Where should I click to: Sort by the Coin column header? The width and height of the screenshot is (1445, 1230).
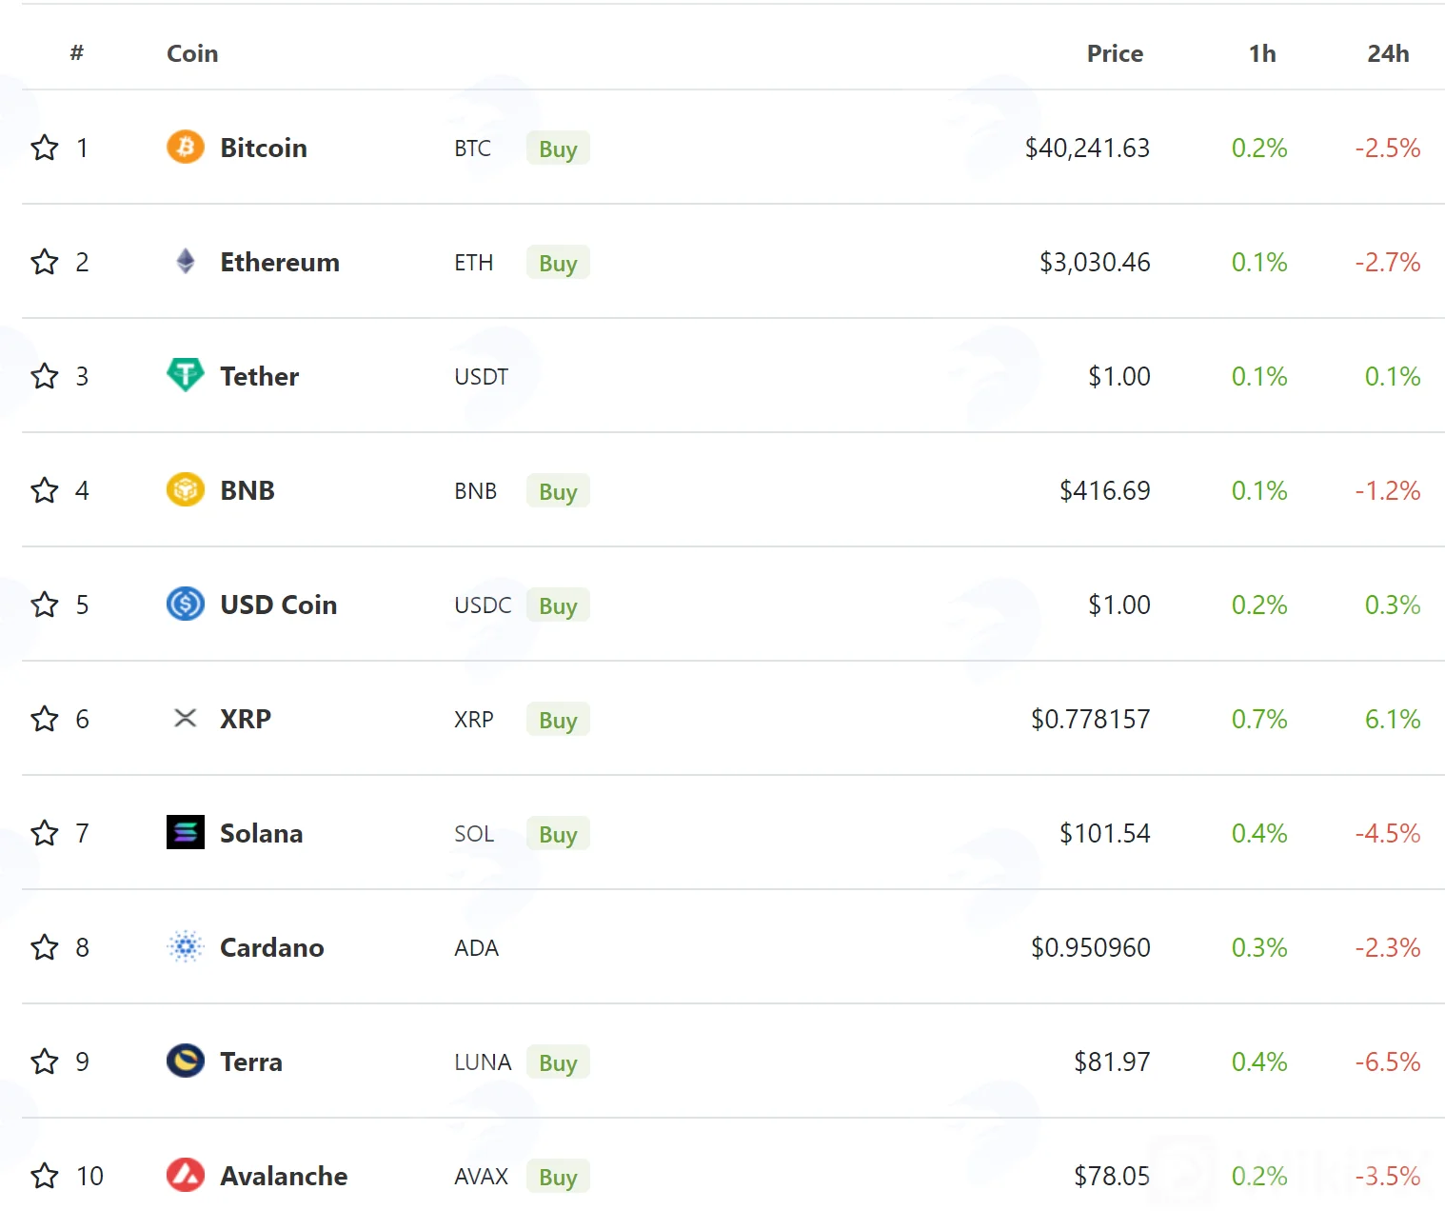(192, 53)
